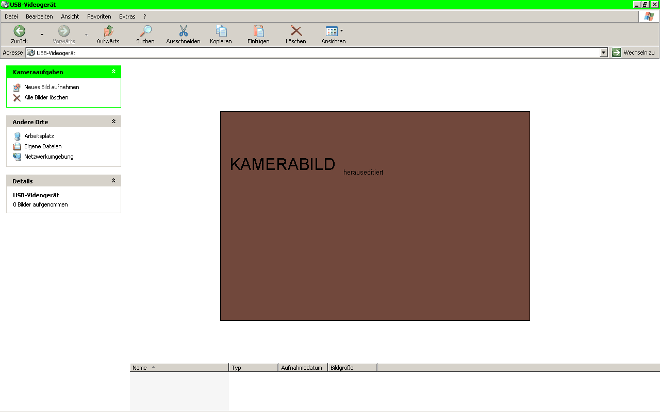Click the Alle Bilder löschen X icon
The image size is (660, 412).
(x=17, y=98)
